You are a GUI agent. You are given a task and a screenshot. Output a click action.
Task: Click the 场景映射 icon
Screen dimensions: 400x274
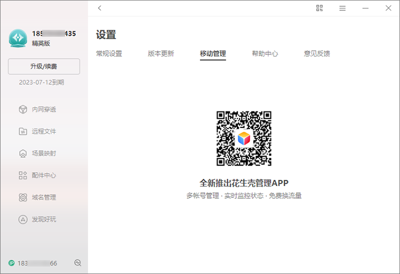tap(23, 154)
